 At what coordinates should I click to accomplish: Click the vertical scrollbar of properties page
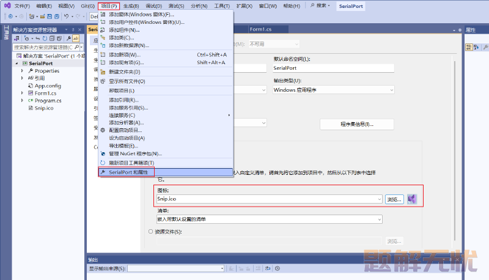[455, 151]
